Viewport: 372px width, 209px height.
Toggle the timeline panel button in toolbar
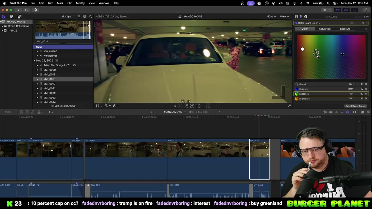[346, 10]
